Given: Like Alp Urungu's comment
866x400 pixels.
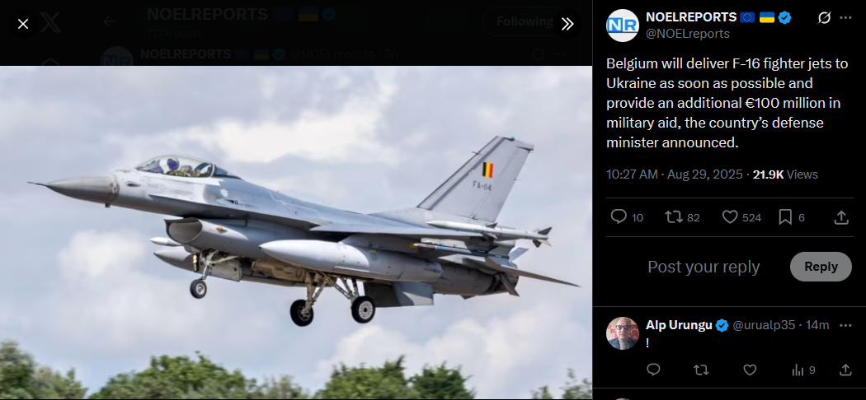Looking at the screenshot, I should 750,370.
